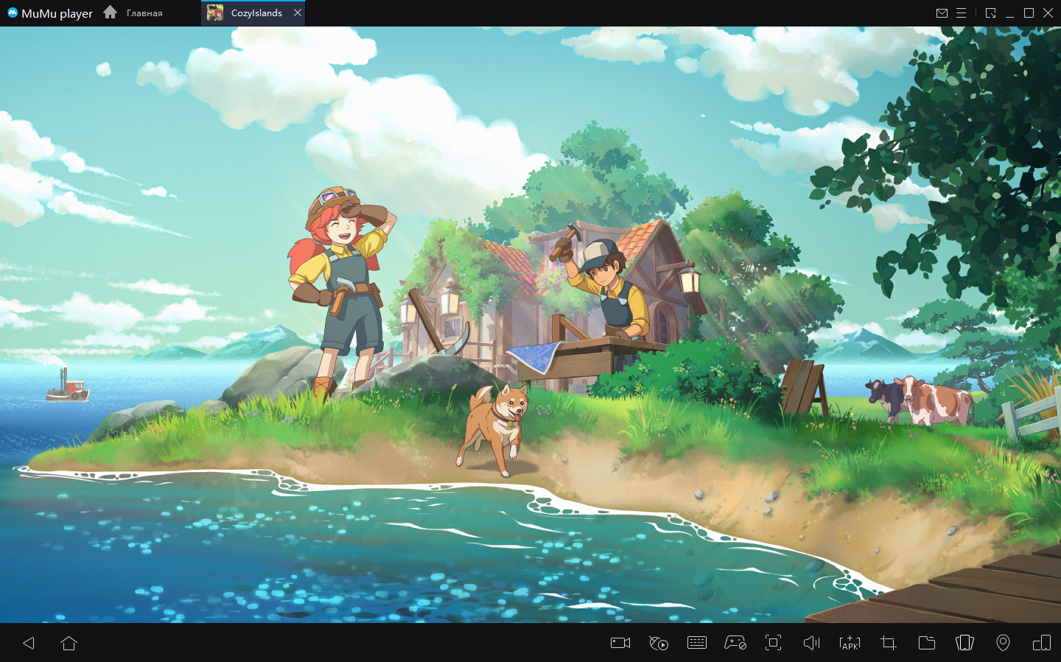Open the multi-instance devices icon
The image size is (1061, 662).
tap(1041, 643)
